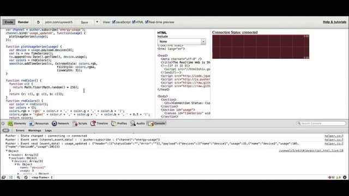This screenshot has height=196, width=349.
Task: Switch to the Network panel
Action: click(x=61, y=124)
